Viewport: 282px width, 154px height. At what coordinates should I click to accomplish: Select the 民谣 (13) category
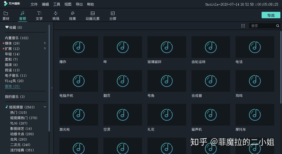click(x=12, y=70)
